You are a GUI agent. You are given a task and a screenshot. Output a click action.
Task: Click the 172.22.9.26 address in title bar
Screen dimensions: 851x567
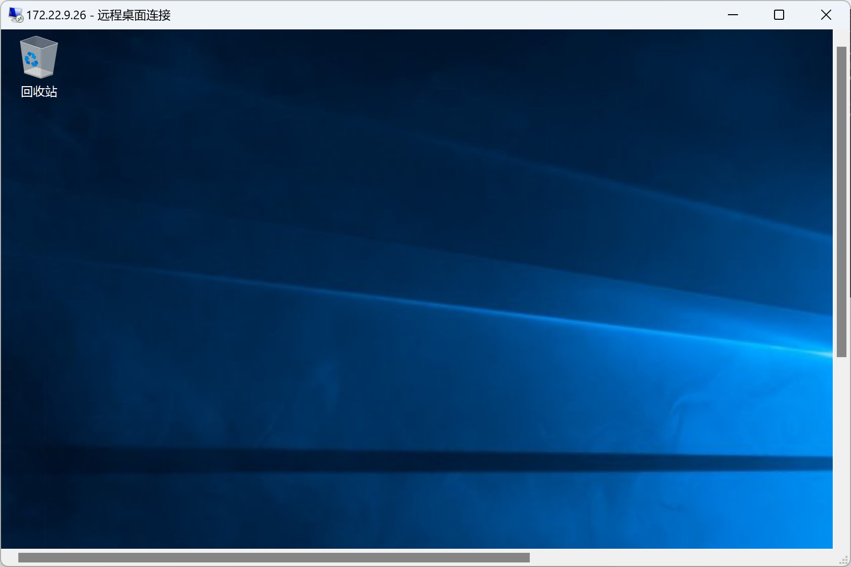pos(56,15)
